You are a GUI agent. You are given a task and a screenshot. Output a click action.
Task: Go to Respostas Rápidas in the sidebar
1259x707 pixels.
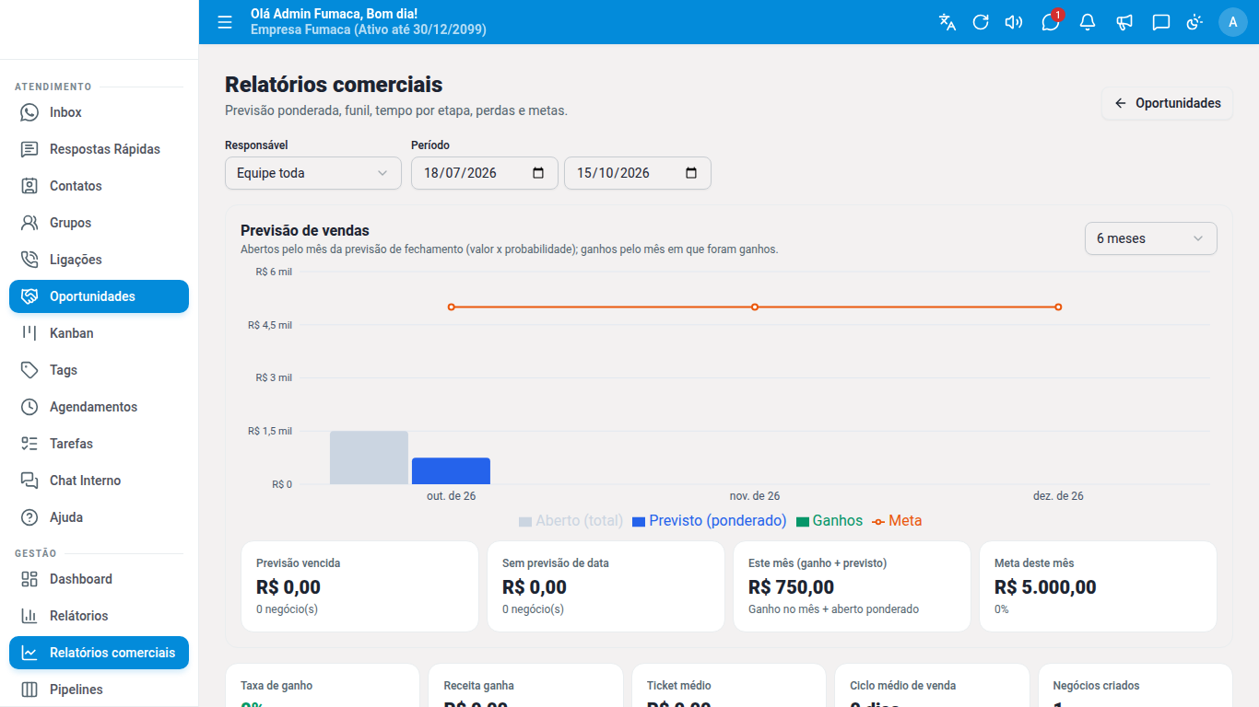click(100, 149)
